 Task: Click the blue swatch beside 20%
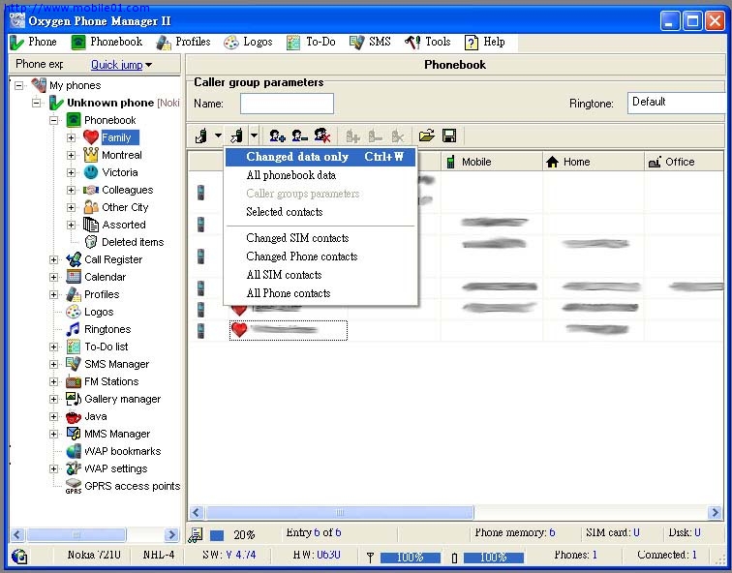tap(217, 535)
